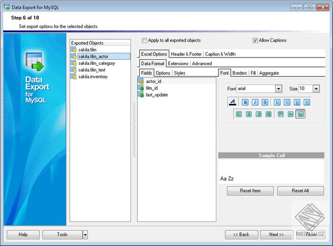The width and height of the screenshot is (333, 246).
Task: Toggle italic font style
Action: pos(255,102)
